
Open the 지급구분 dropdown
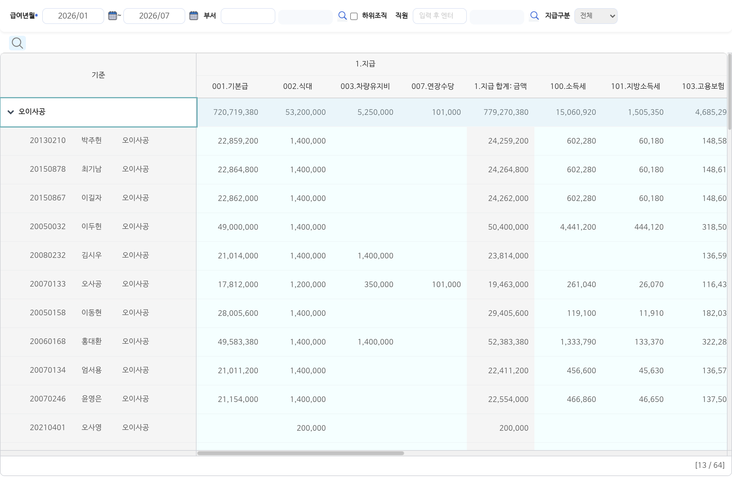[x=595, y=16]
